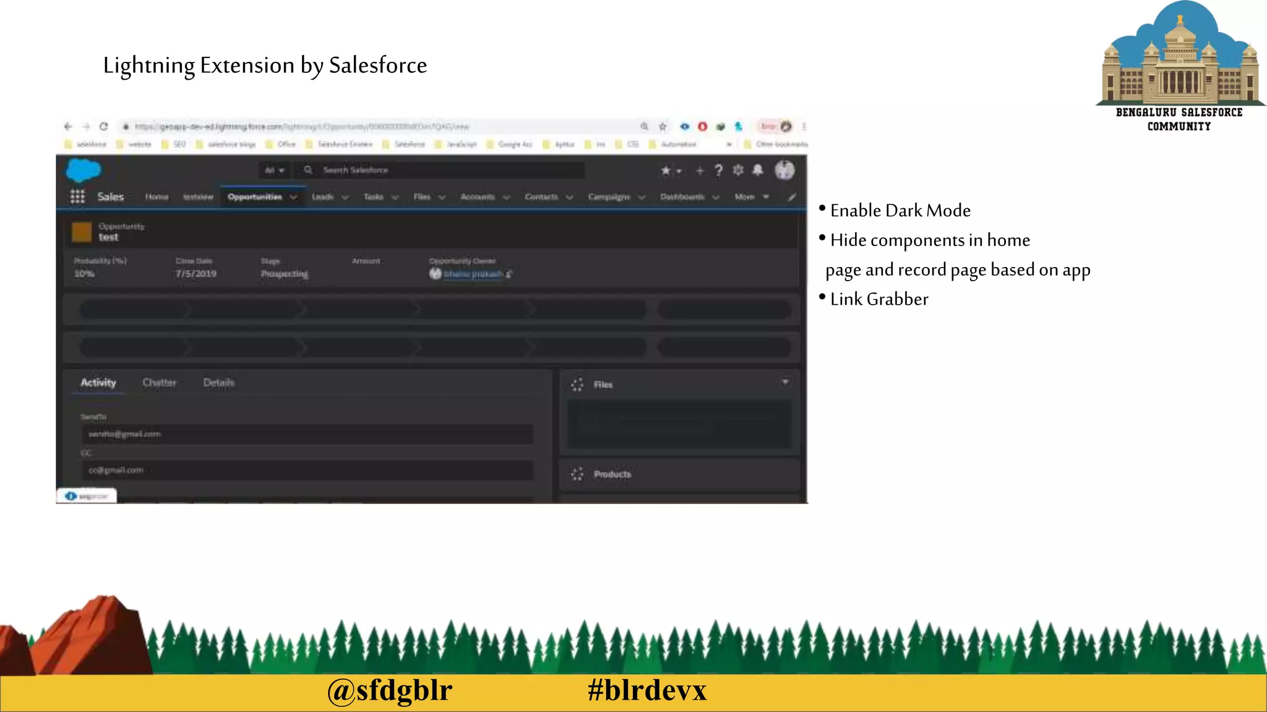
Task: Open Files card dropdown arrow
Action: pyautogui.click(x=785, y=383)
